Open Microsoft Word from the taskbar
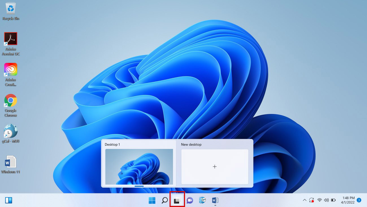 click(x=215, y=200)
